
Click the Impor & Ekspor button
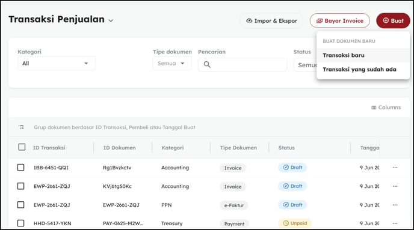[271, 20]
